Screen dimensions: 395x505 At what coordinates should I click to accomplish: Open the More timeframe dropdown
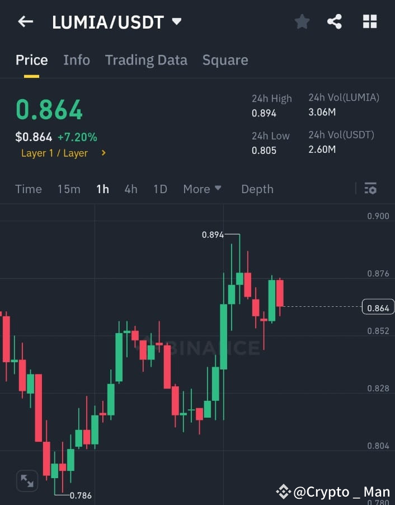202,189
